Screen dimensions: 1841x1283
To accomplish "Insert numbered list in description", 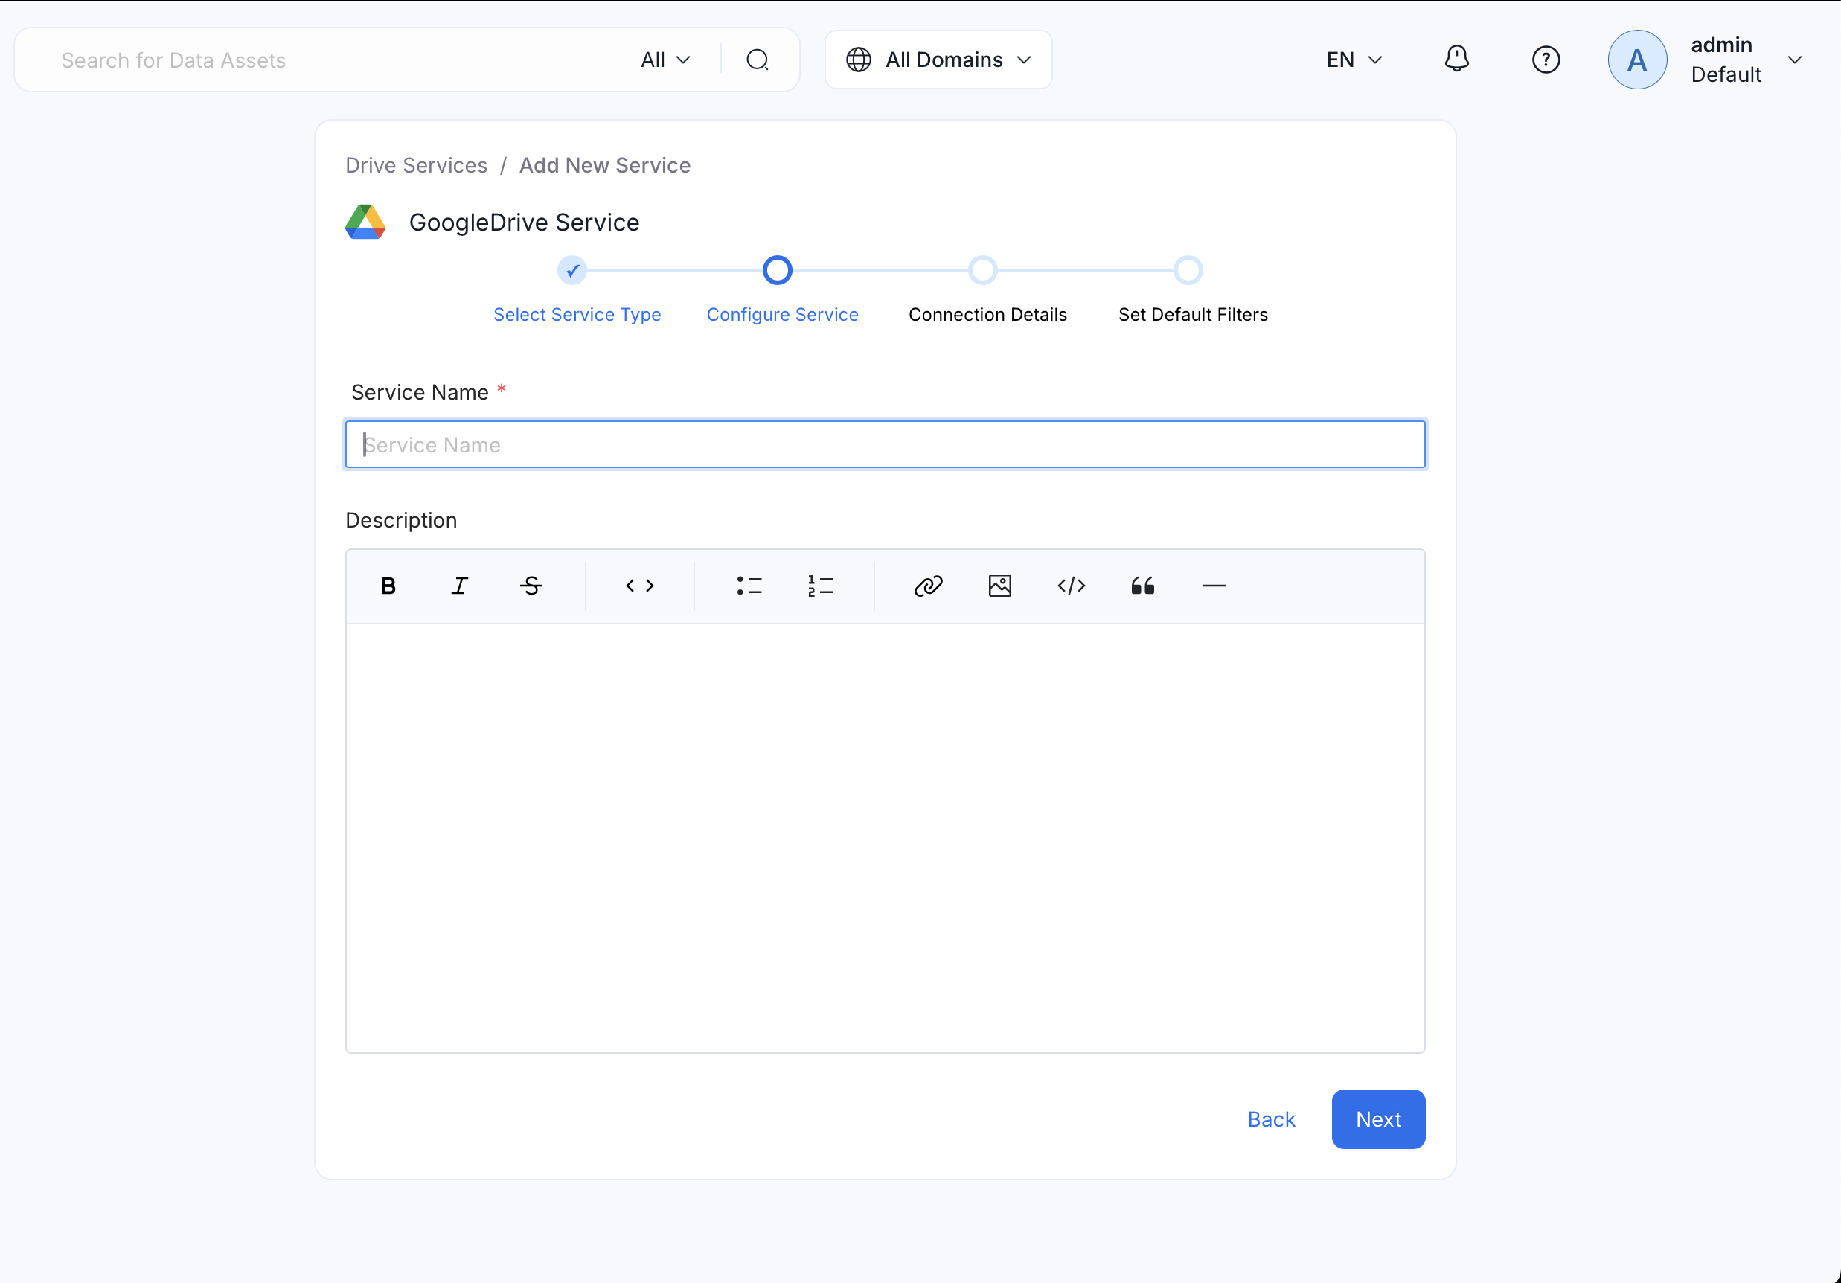I will pos(820,586).
